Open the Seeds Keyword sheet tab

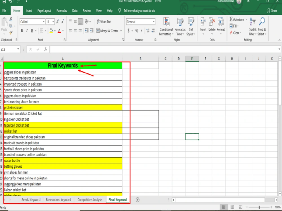click(31, 200)
